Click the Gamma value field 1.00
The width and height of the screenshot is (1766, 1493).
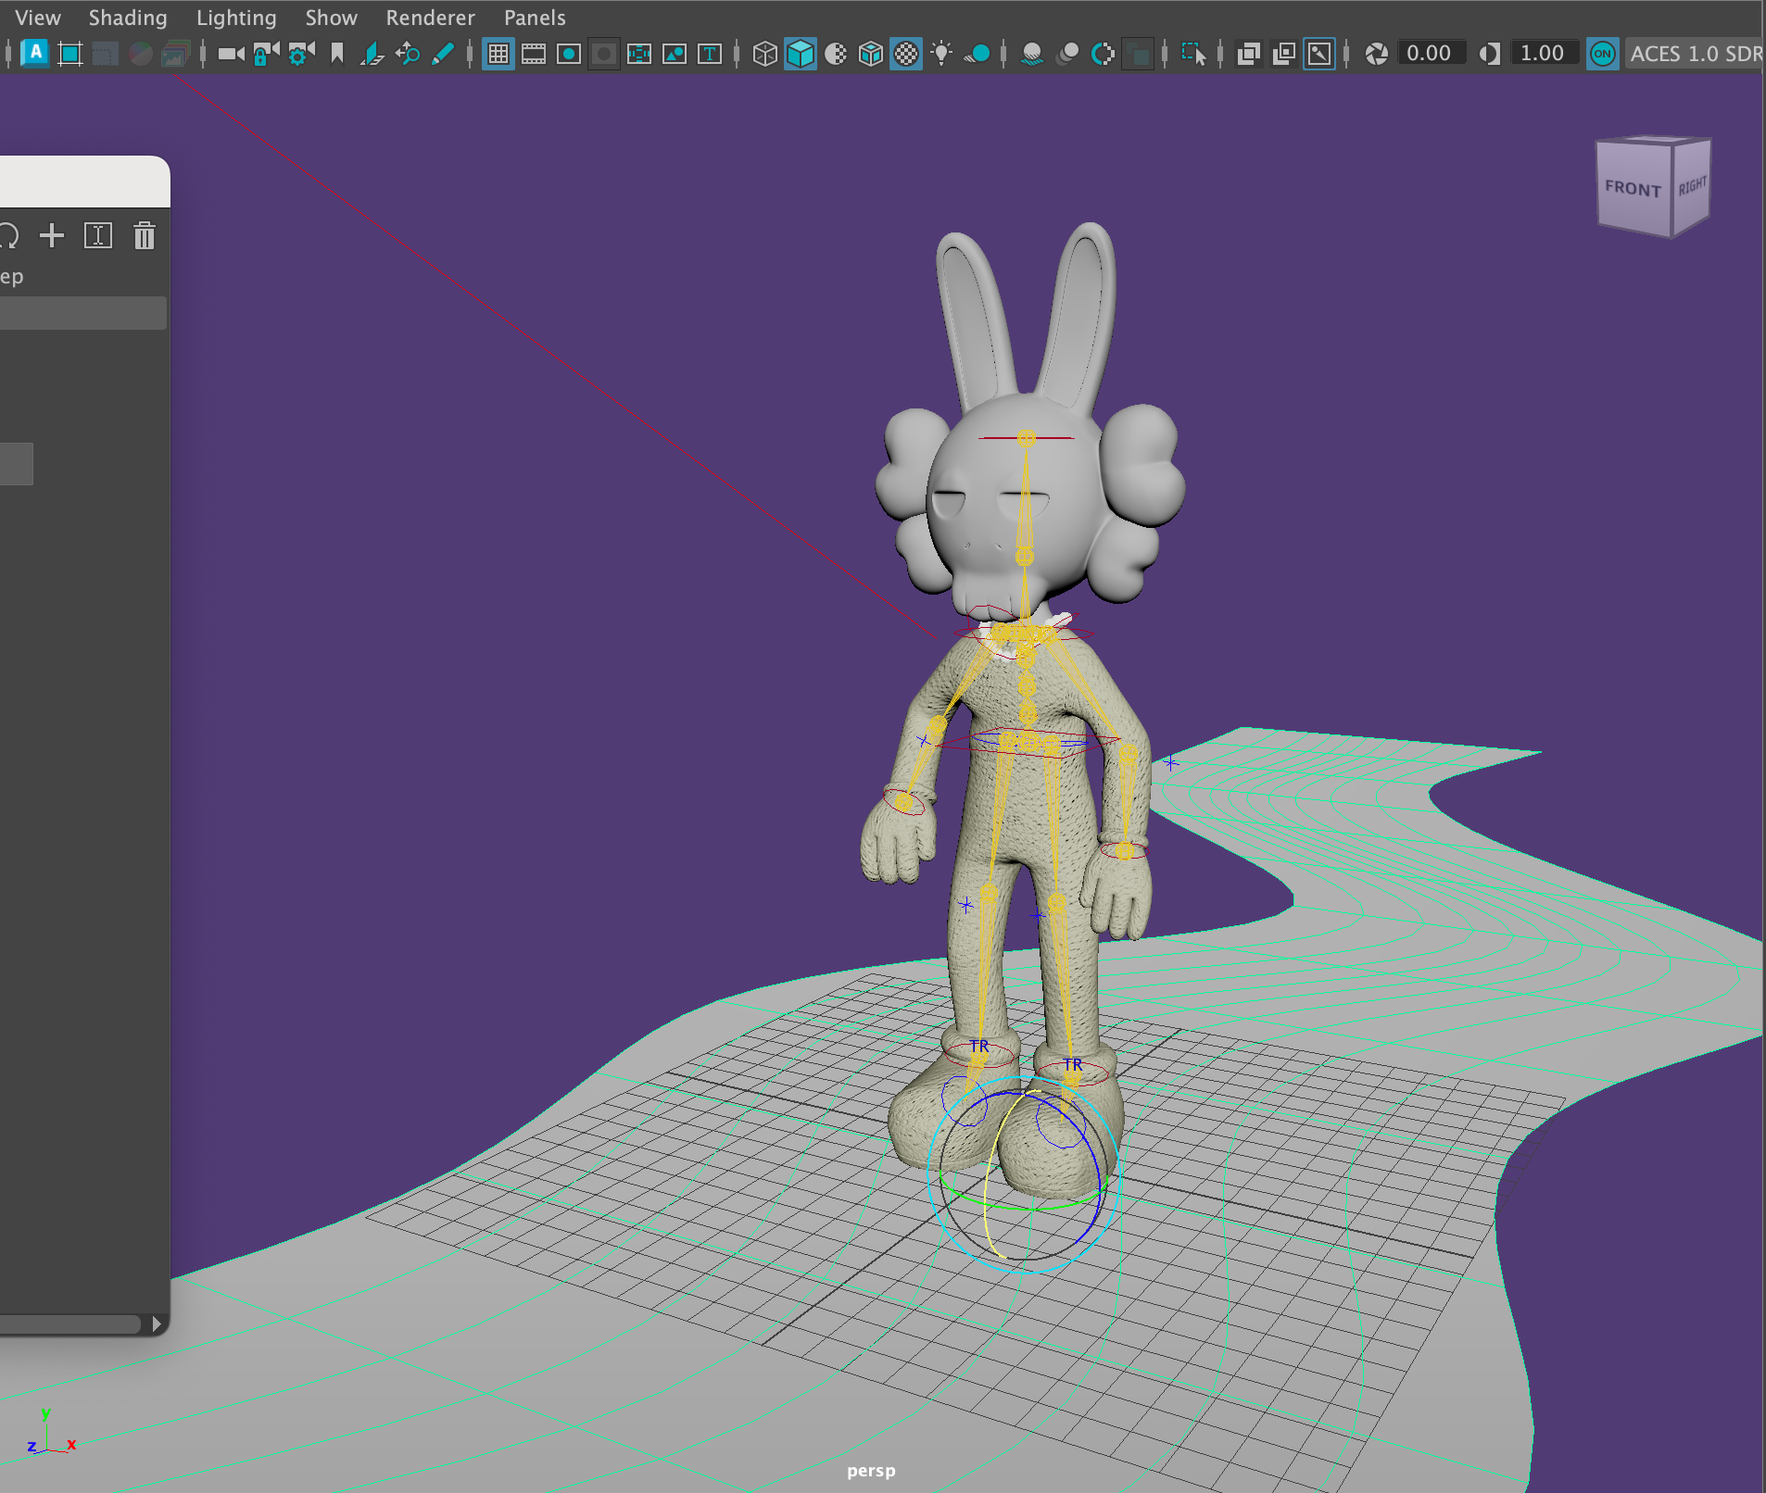pyautogui.click(x=1544, y=53)
